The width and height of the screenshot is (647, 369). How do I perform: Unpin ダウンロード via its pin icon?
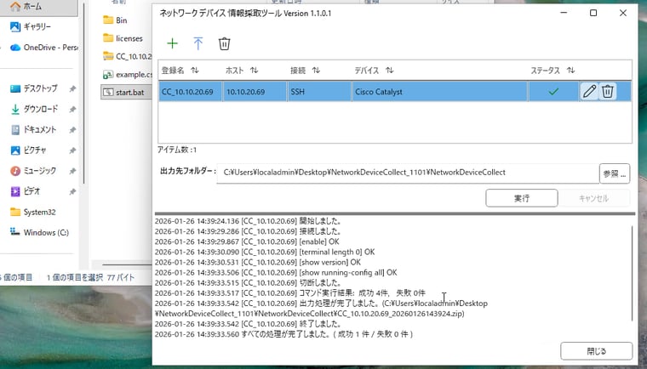click(x=72, y=109)
